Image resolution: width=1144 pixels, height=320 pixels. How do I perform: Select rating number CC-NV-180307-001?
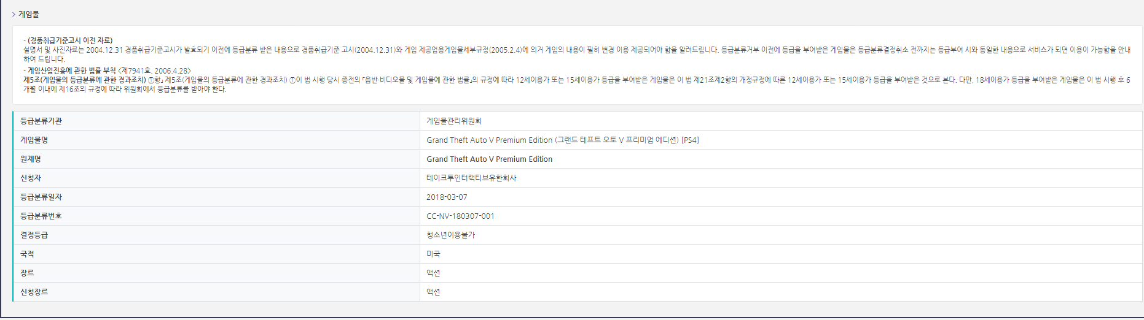[x=460, y=216]
